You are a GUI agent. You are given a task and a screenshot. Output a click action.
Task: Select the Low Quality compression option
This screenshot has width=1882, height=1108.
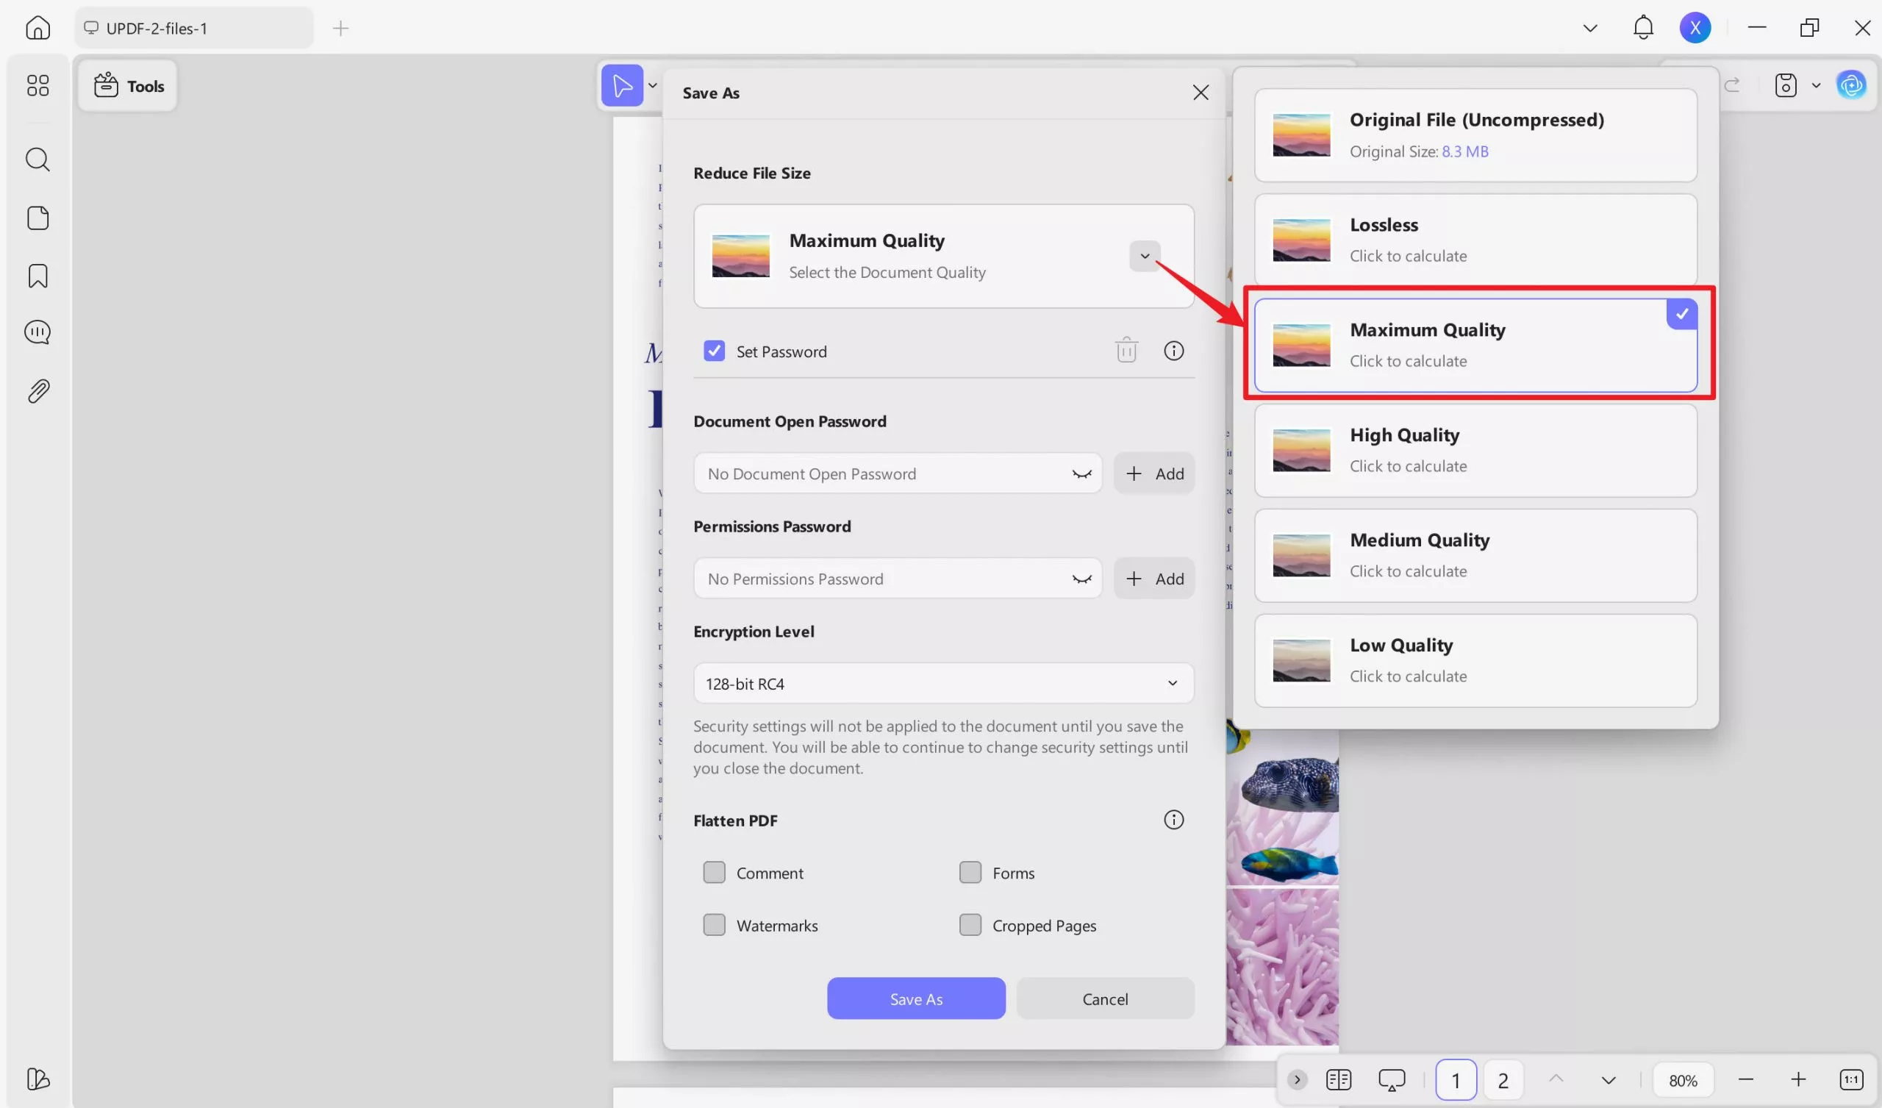coord(1475,660)
